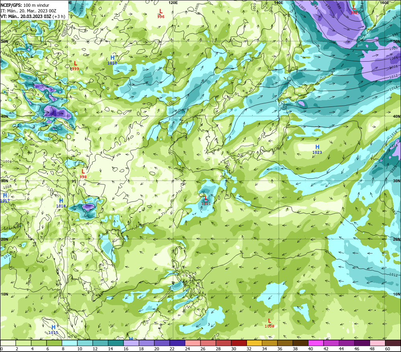Click the high-pressure H 1015 marker
Image resolution: width=401 pixels, height=352 pixels.
pyautogui.click(x=53, y=330)
